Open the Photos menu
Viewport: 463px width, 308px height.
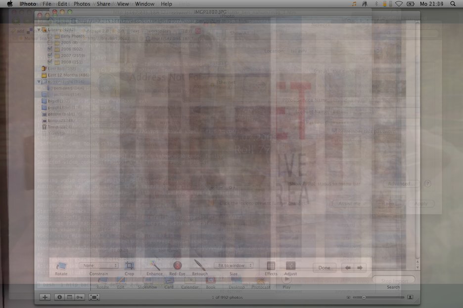click(x=82, y=4)
